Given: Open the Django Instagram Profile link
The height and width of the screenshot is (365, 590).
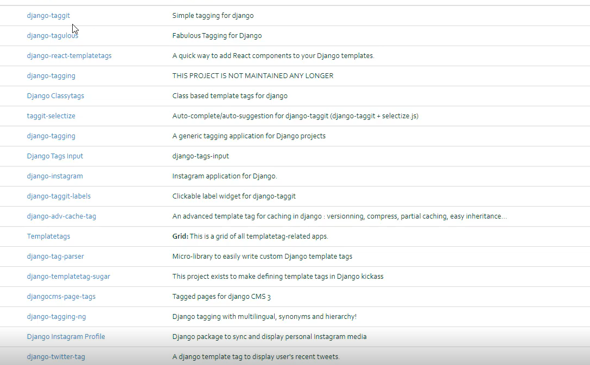Looking at the screenshot, I should [x=66, y=337].
